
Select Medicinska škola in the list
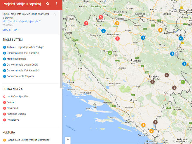16,59
